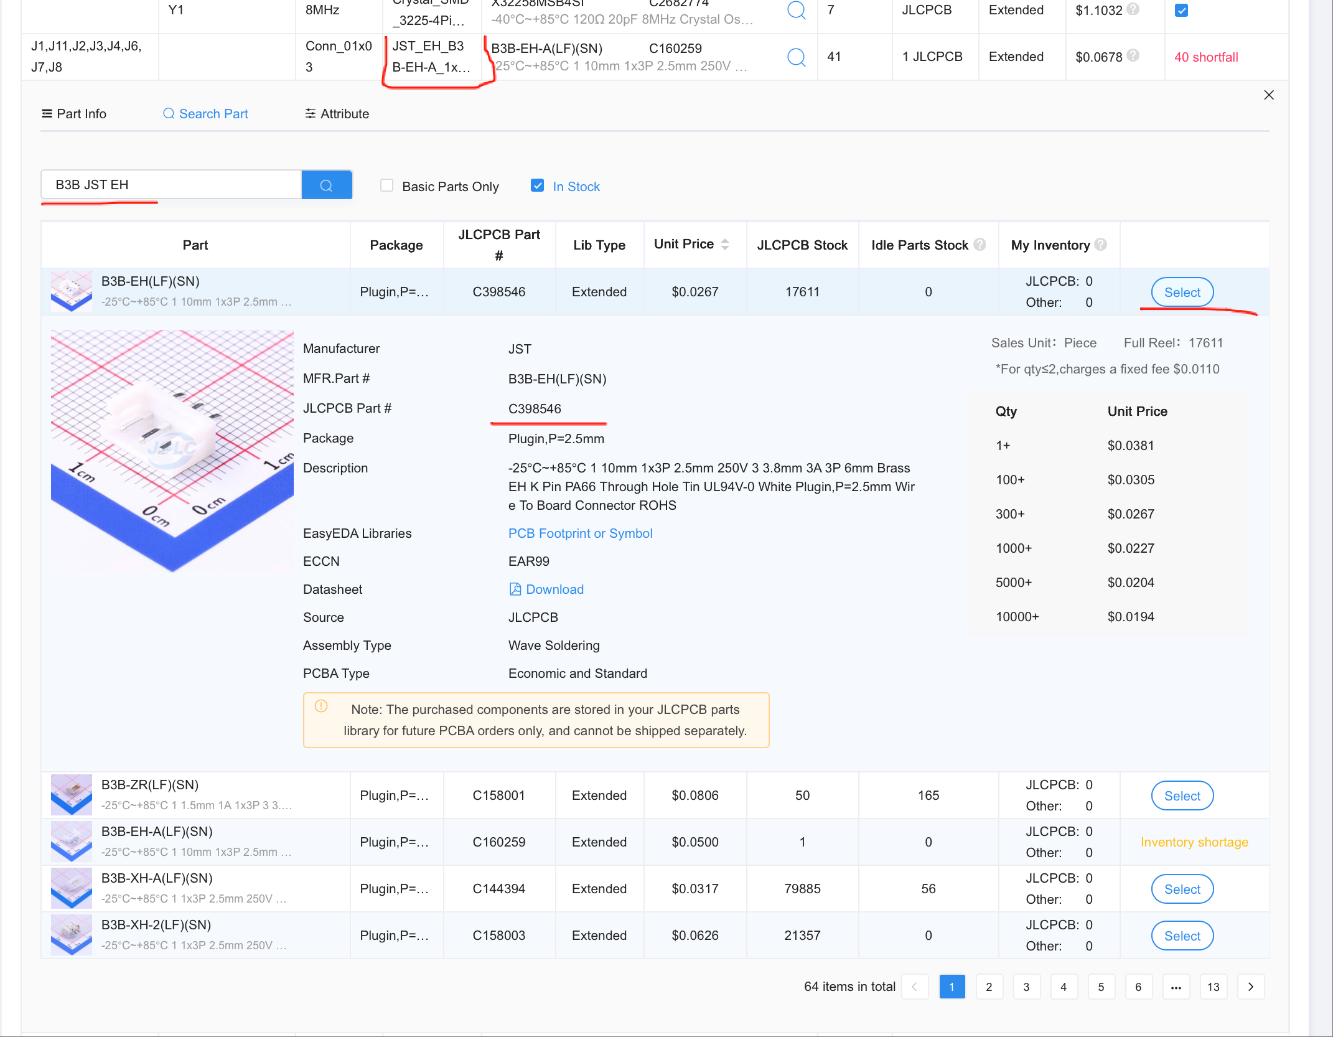The width and height of the screenshot is (1333, 1037).
Task: Click magnifier icon in Y1 crystal row
Action: [x=796, y=10]
